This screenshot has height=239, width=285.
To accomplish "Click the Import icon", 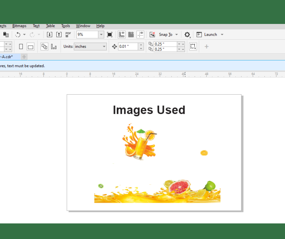I will (49, 35).
